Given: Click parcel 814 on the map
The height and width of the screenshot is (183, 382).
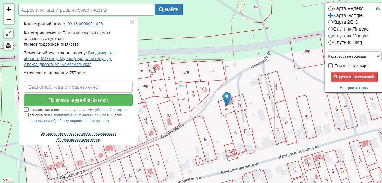Looking at the screenshot, I should pyautogui.click(x=146, y=121).
